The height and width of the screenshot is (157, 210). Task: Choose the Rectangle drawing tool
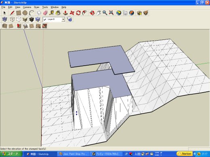[x=19, y=13]
